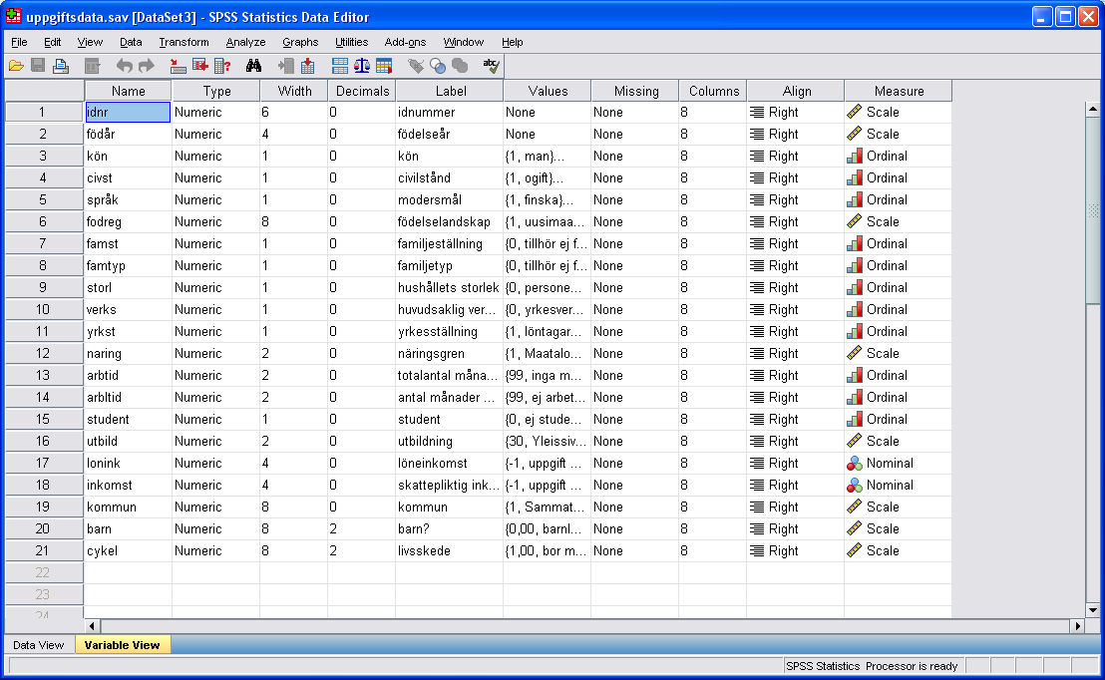The height and width of the screenshot is (680, 1105).
Task: Click the Ordinal measure cell for student
Action: pos(898,420)
